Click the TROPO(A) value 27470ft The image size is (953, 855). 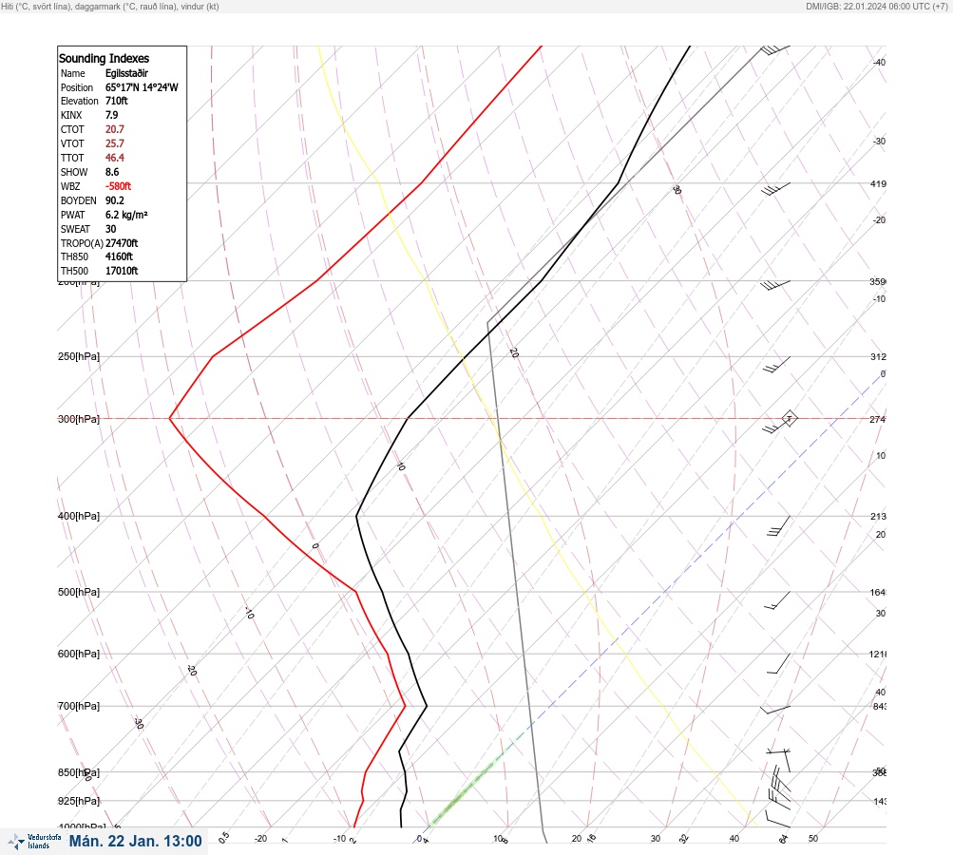(122, 243)
